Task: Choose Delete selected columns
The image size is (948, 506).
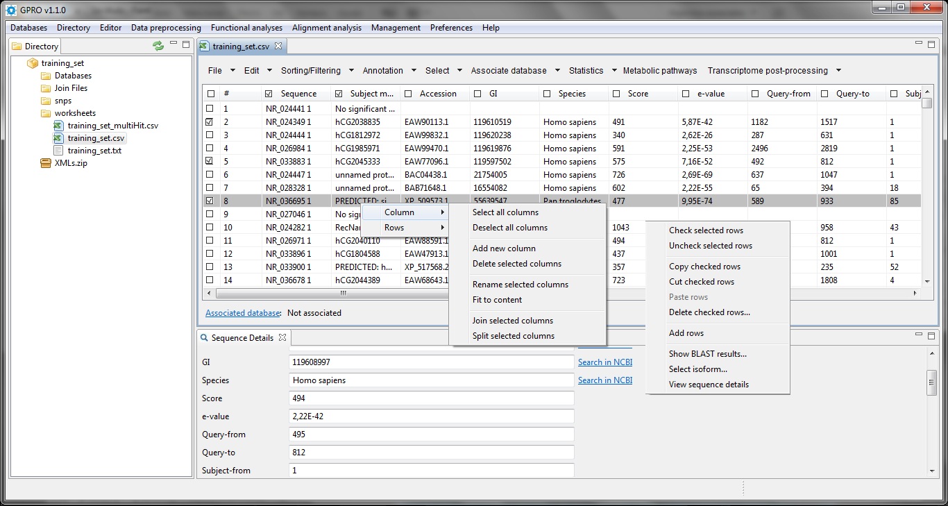Action: tap(516, 264)
